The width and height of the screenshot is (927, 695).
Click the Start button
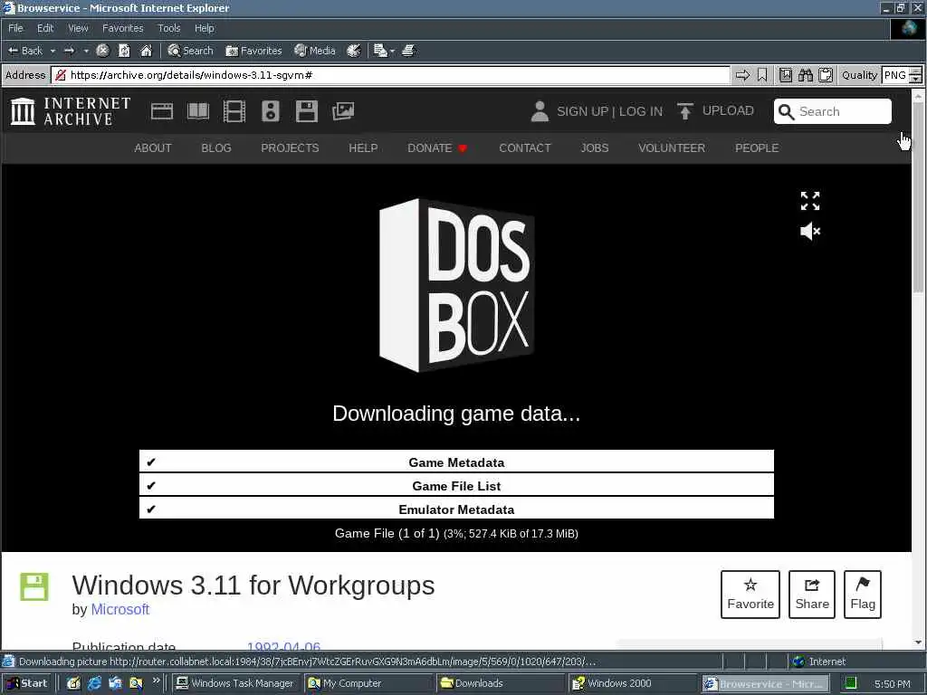pos(27,683)
